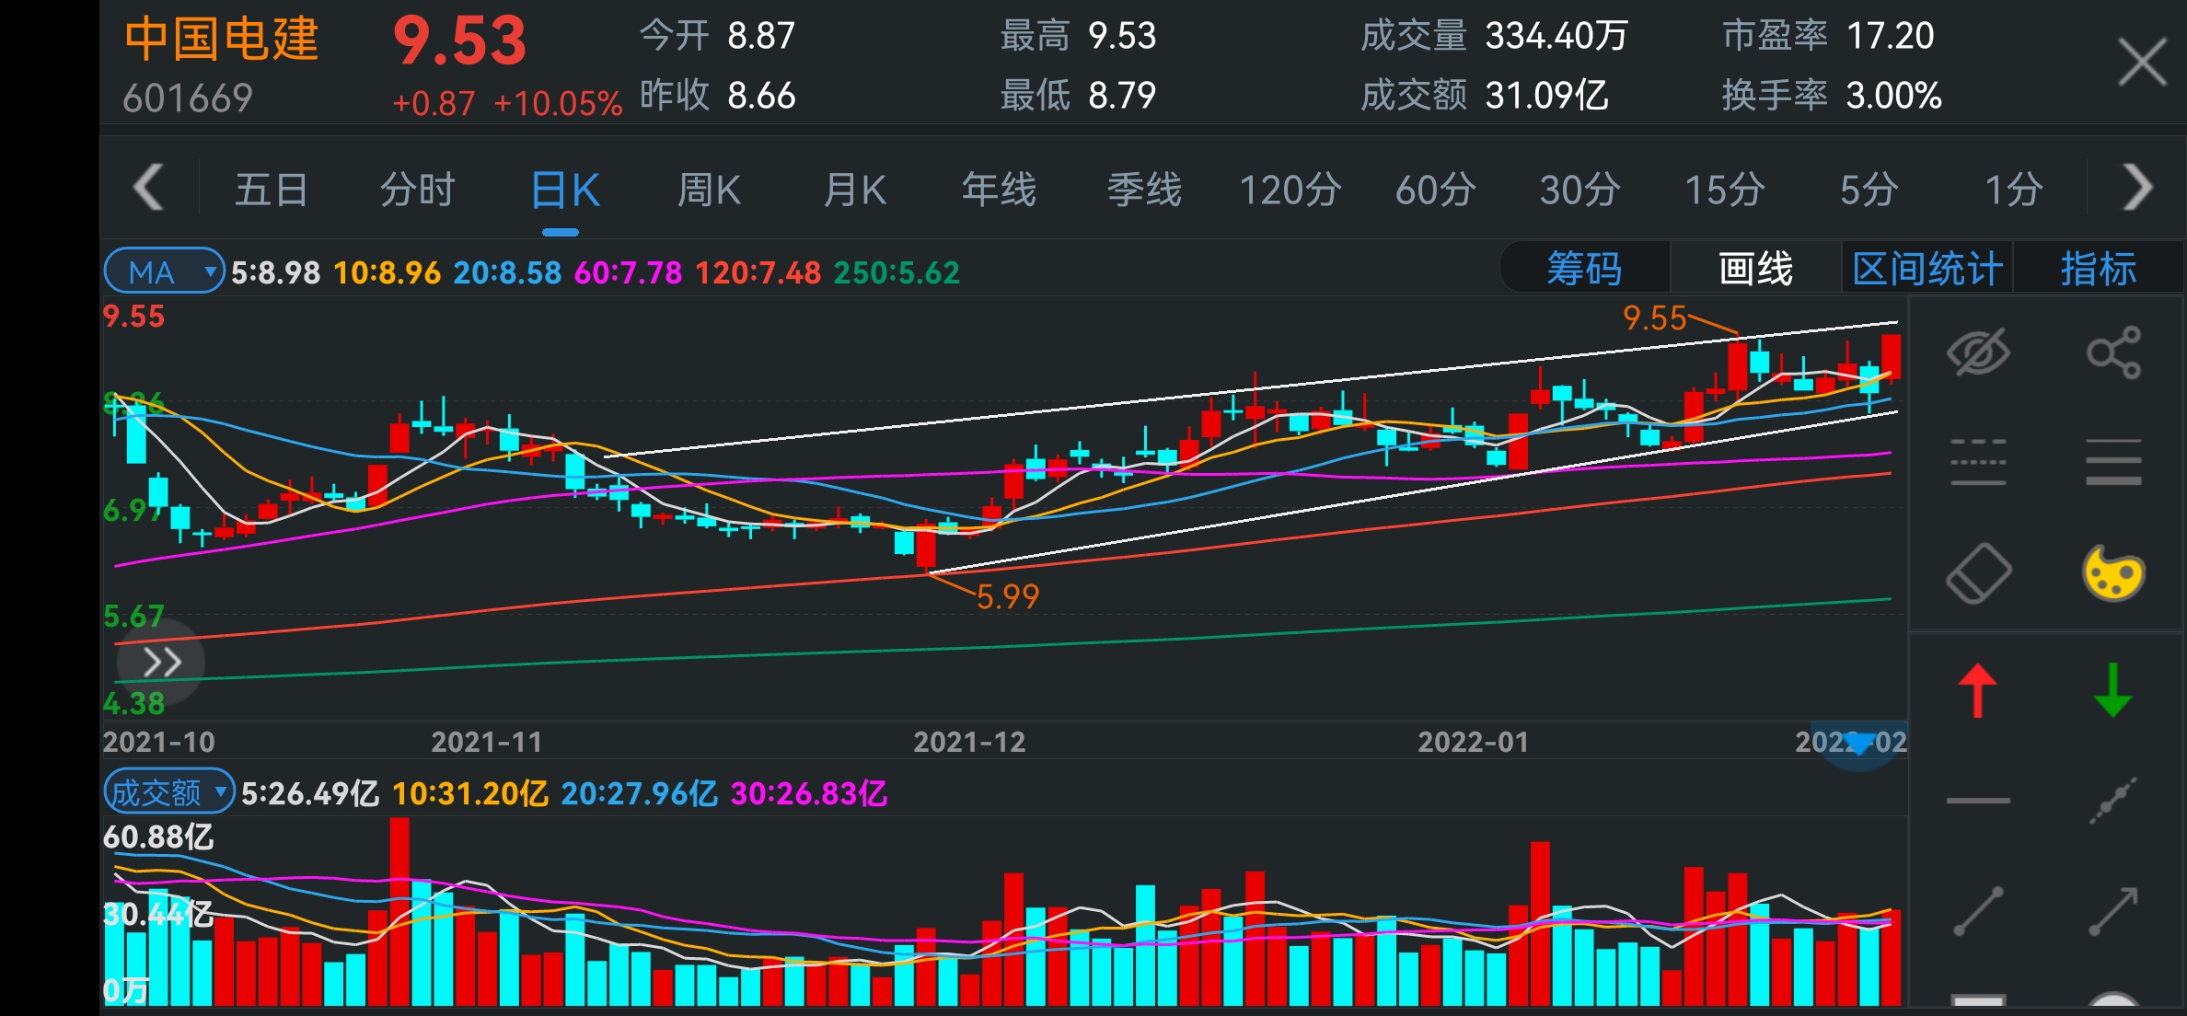The image size is (2187, 1016).
Task: Tap the 5.99 low price label on chart
Action: pyautogui.click(x=1007, y=597)
